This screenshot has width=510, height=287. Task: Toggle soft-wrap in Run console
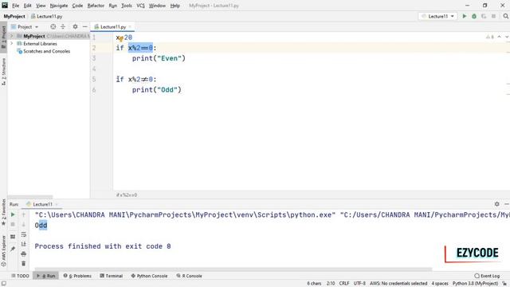[x=23, y=234]
